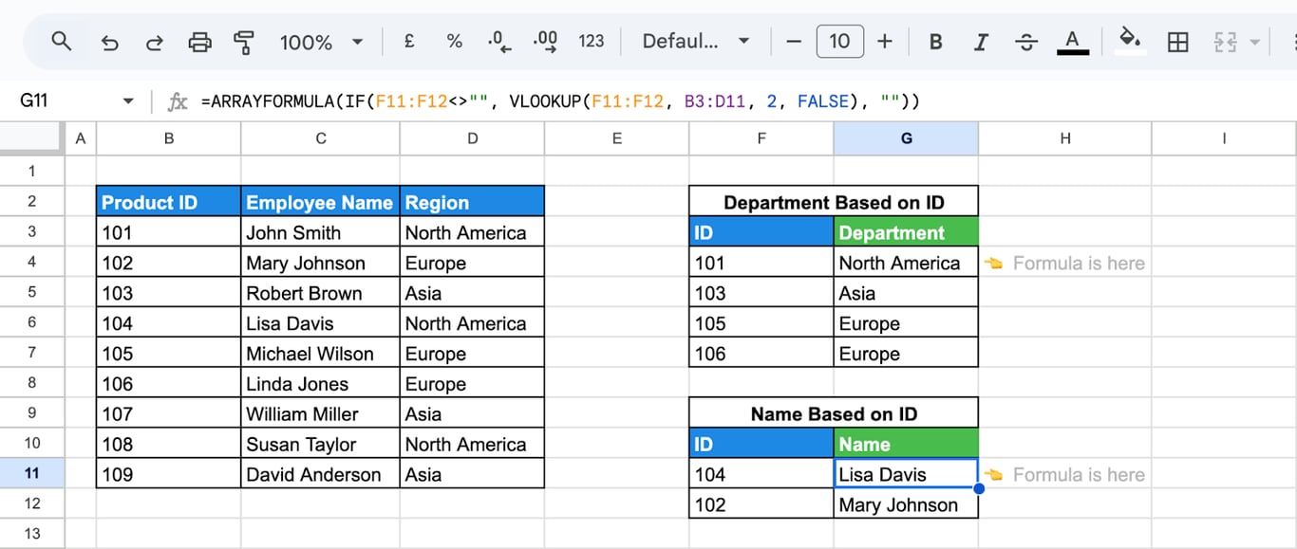Toggle strikethrough formatting

tap(1026, 42)
